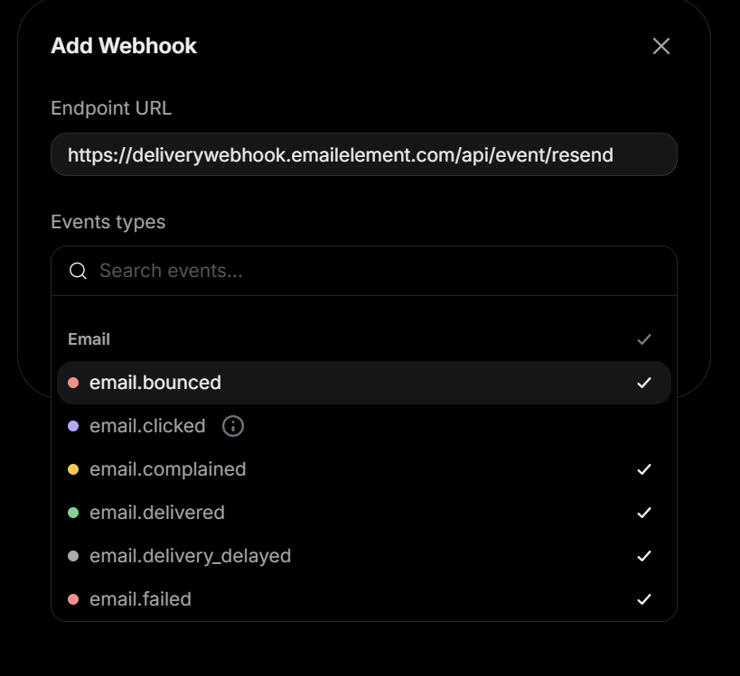Uncheck the email.complained checkmark

643,469
